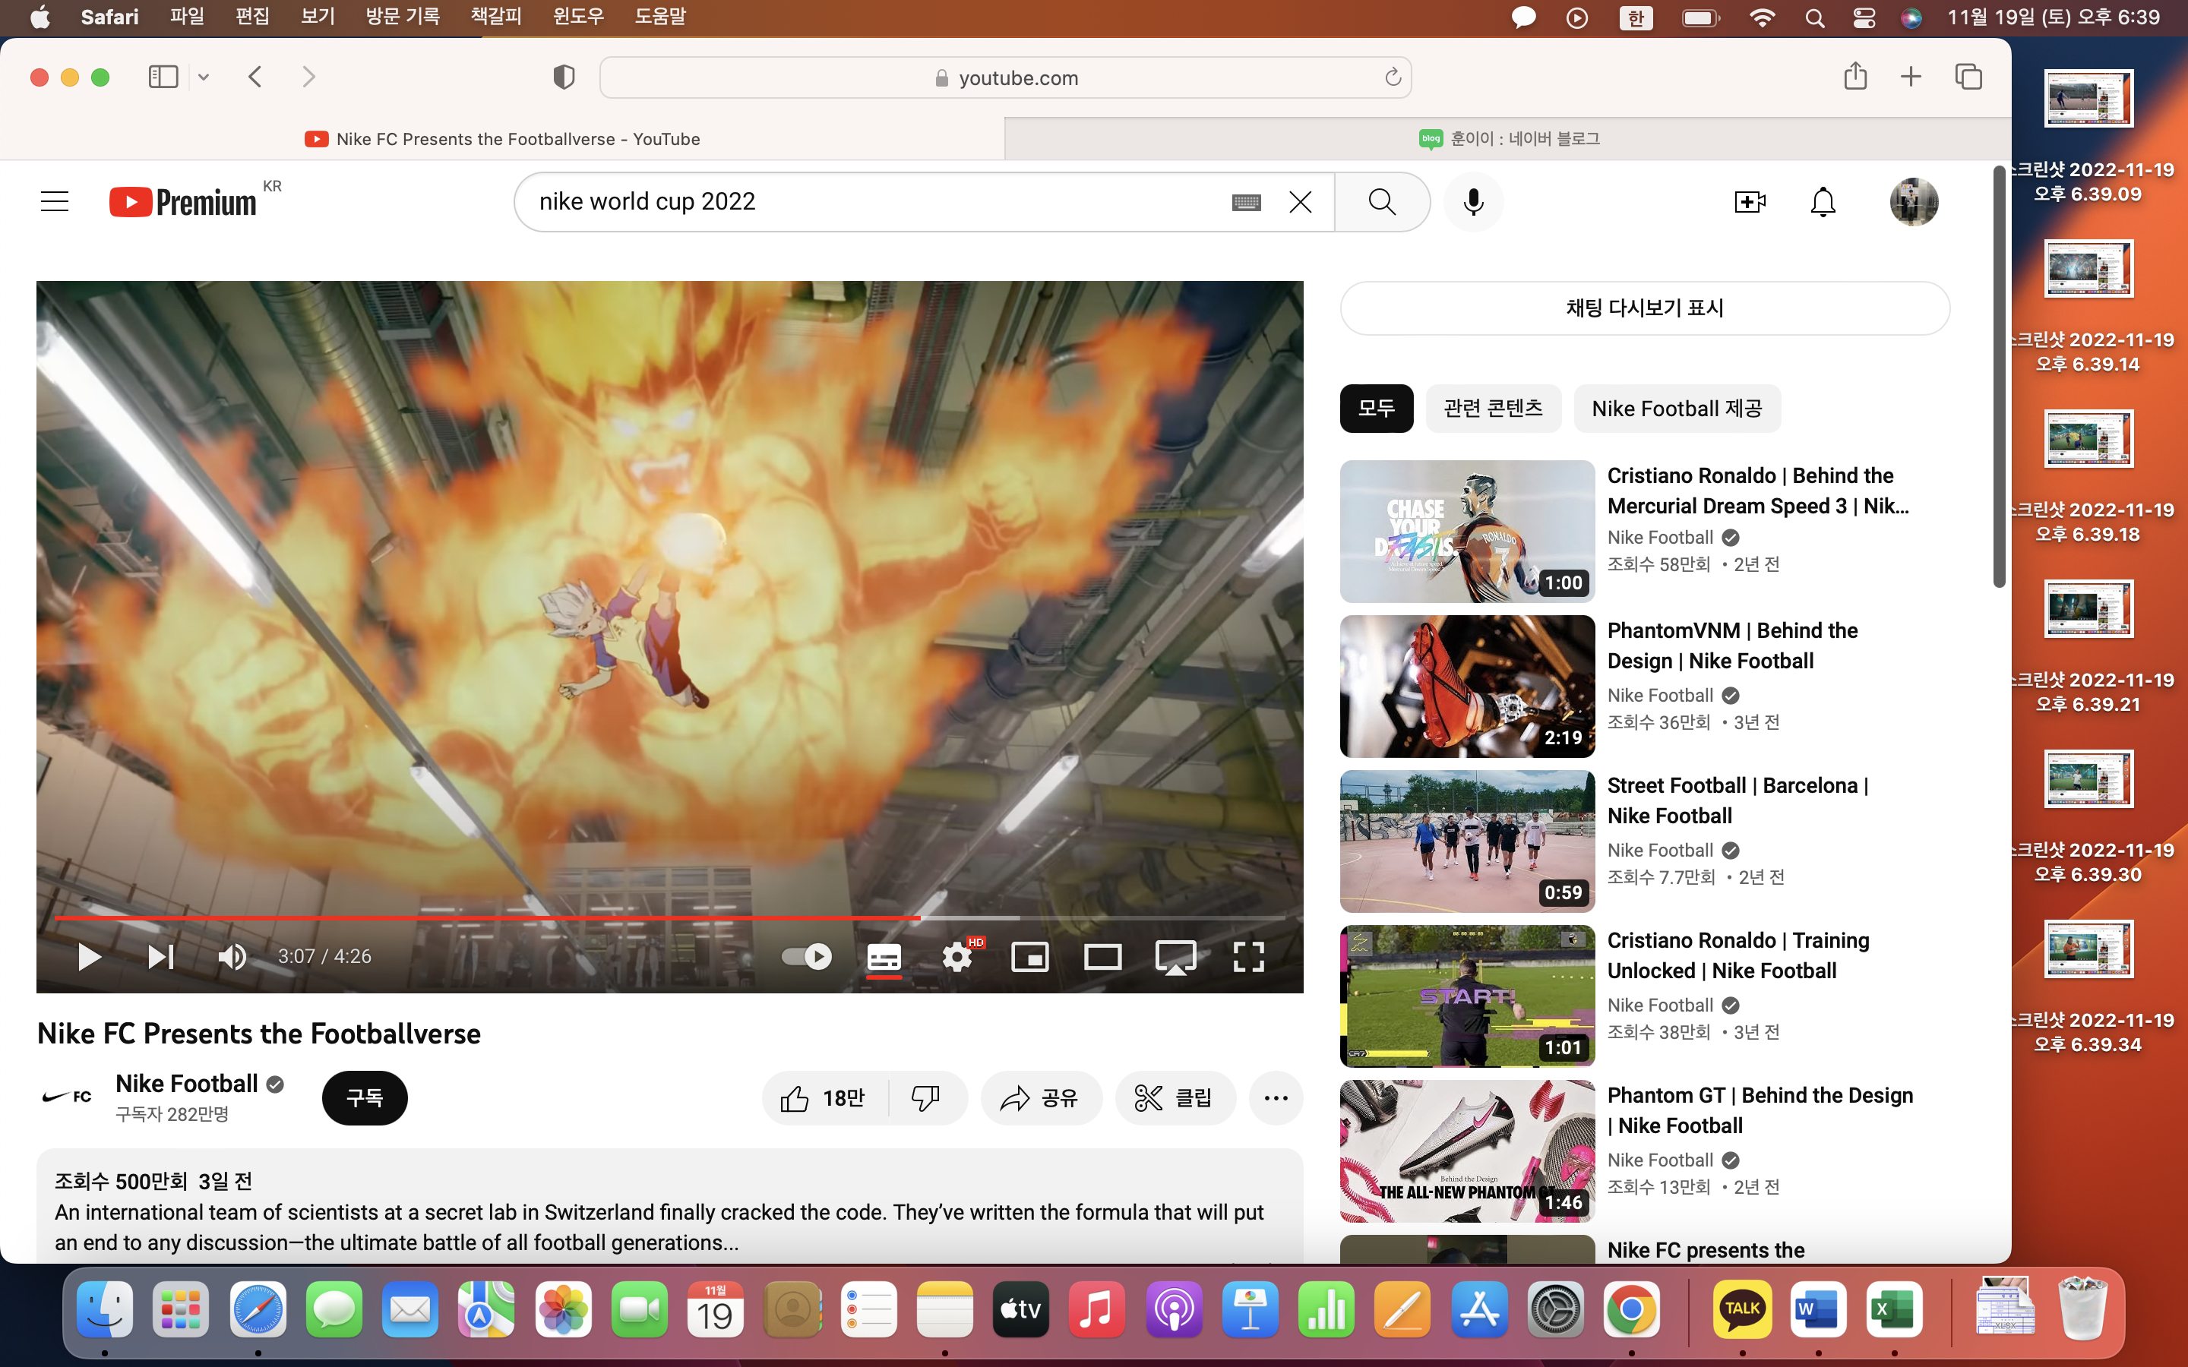Select the 'Nike Football 제공' filter chip
The width and height of the screenshot is (2188, 1367).
tap(1677, 409)
